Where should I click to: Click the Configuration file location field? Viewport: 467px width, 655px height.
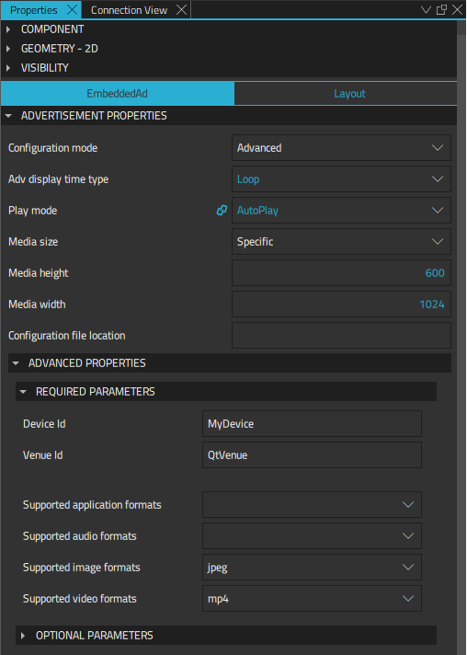pyautogui.click(x=341, y=336)
